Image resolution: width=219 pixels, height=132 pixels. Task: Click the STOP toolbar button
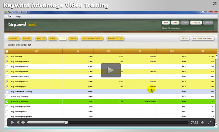tap(62, 38)
